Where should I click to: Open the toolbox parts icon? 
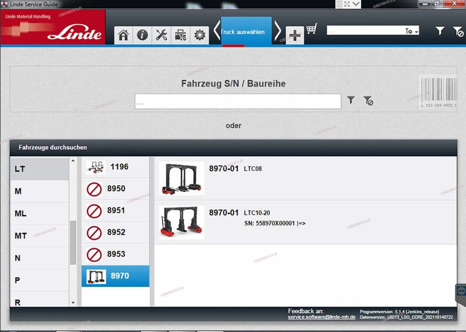tap(180, 35)
